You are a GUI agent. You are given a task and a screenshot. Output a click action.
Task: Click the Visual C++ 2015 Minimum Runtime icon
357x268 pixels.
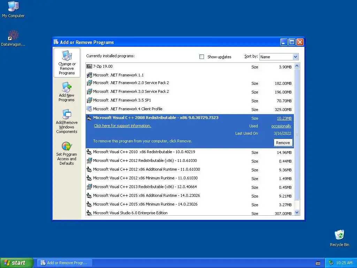coord(89,204)
